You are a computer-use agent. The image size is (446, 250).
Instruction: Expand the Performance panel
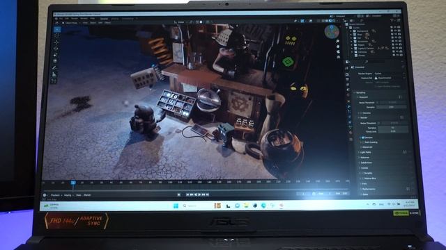pyautogui.click(x=361, y=189)
